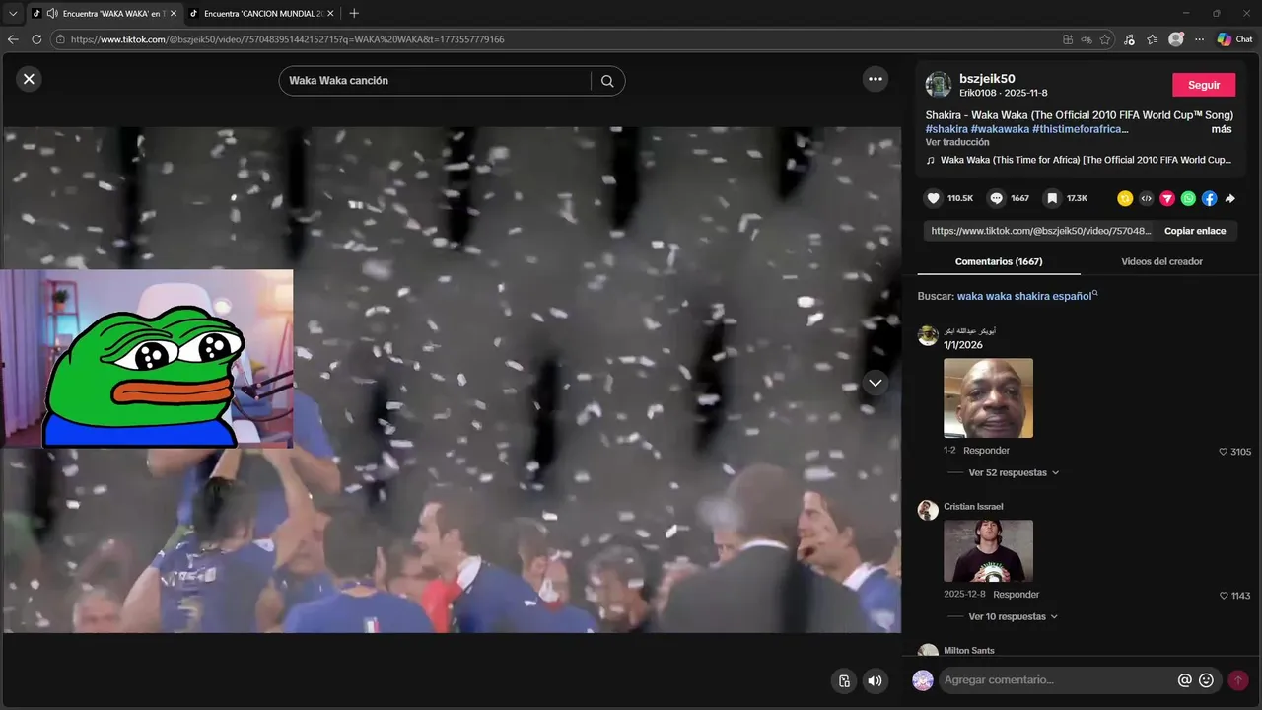Copy video link with Copiar enlace
Image resolution: width=1262 pixels, height=710 pixels.
(1195, 231)
